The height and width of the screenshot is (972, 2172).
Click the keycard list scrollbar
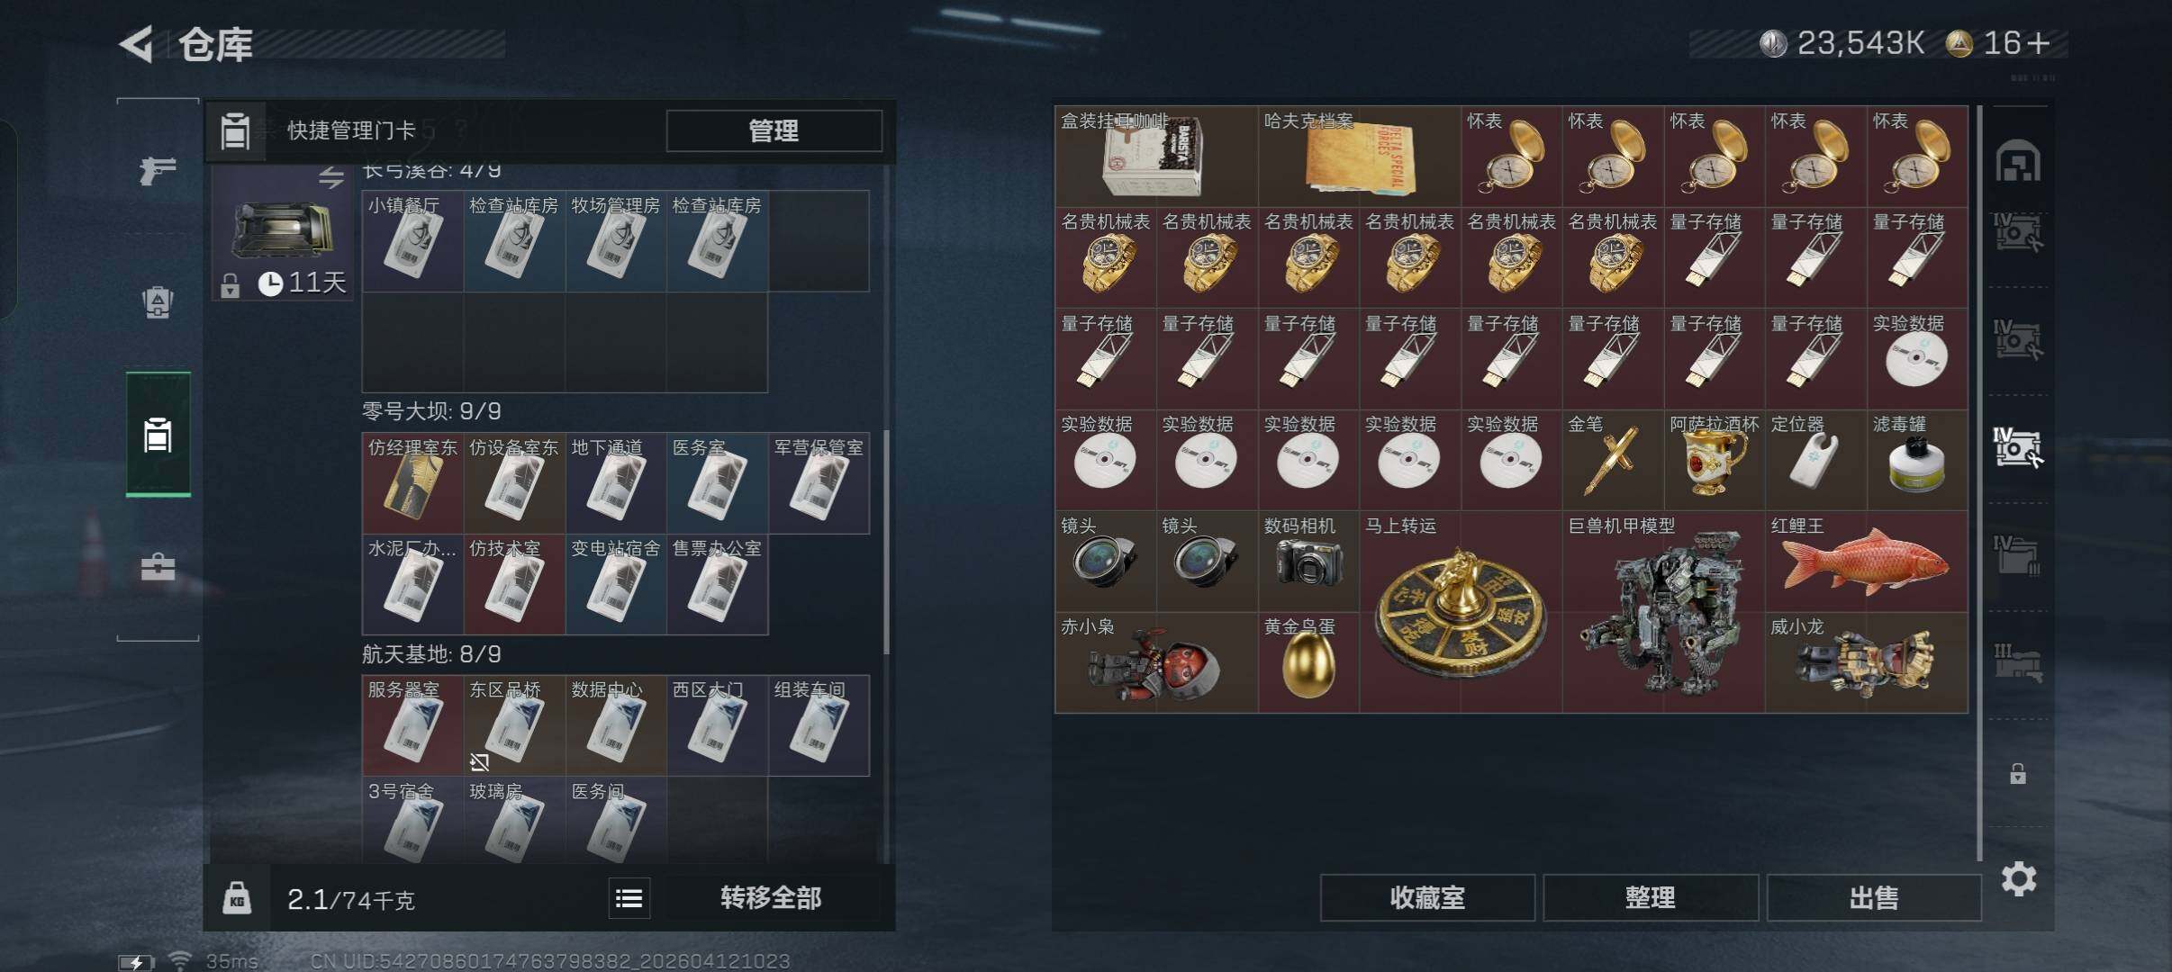click(x=887, y=542)
